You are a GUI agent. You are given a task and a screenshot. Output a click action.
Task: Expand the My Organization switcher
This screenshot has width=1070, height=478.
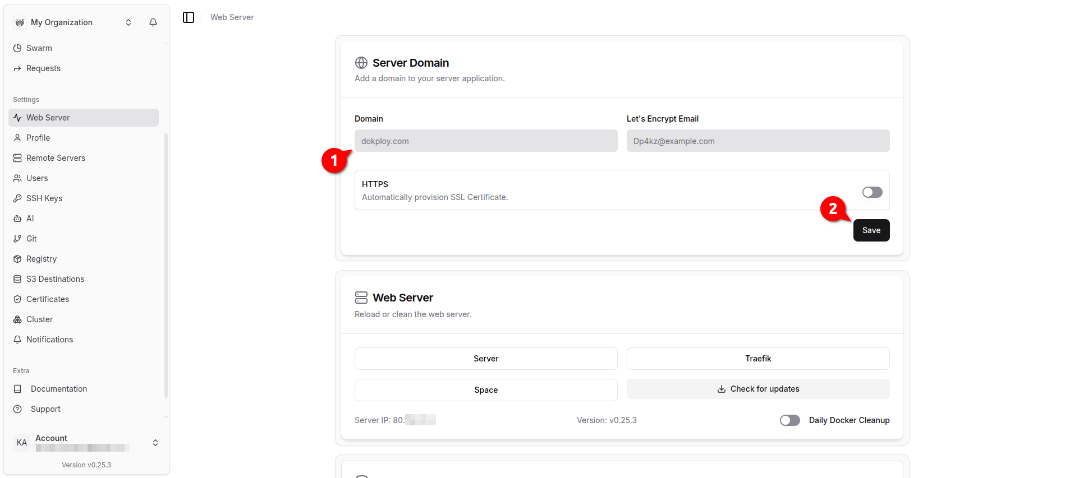pyautogui.click(x=128, y=22)
